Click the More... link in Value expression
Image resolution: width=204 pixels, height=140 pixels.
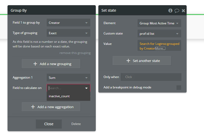pos(160,48)
